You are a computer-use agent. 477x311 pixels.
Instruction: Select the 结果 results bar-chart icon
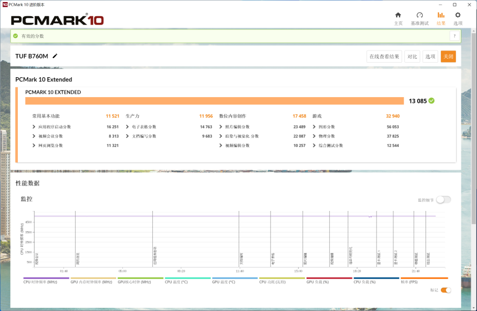pyautogui.click(x=441, y=15)
